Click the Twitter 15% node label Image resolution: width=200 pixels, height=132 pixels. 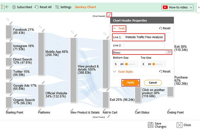(x=21, y=73)
